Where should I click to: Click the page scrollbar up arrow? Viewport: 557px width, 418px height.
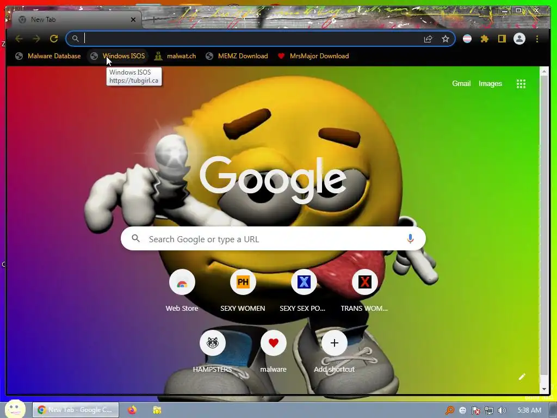point(544,71)
